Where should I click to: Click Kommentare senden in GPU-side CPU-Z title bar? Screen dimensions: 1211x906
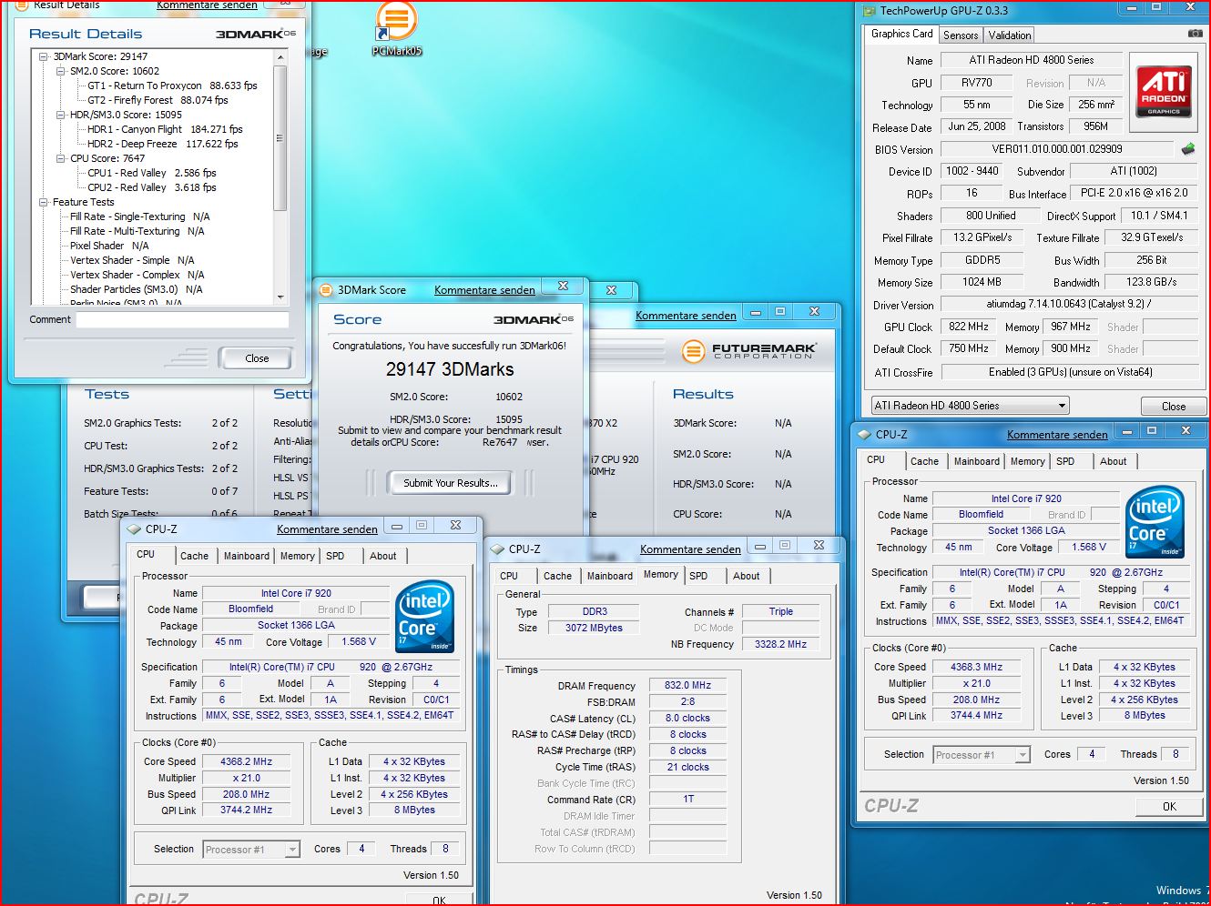[1057, 435]
